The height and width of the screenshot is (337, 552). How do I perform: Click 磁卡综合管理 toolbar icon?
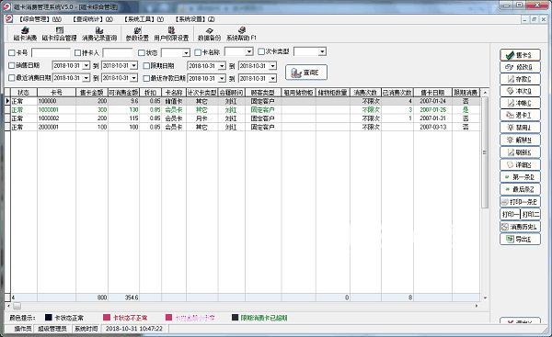click(59, 34)
